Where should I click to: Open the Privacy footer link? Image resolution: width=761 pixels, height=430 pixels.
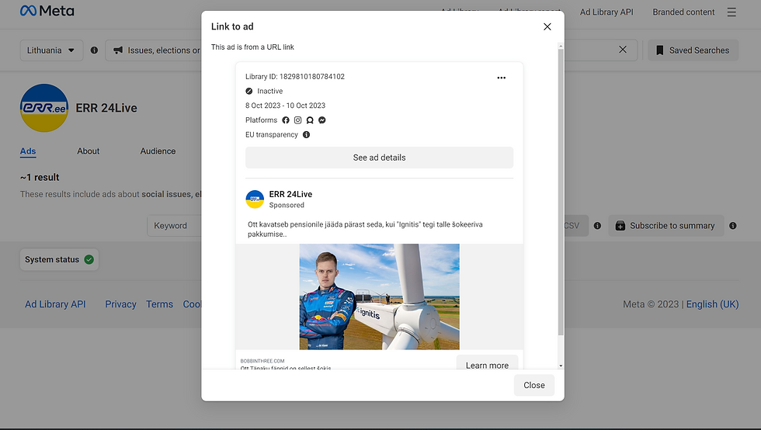120,304
